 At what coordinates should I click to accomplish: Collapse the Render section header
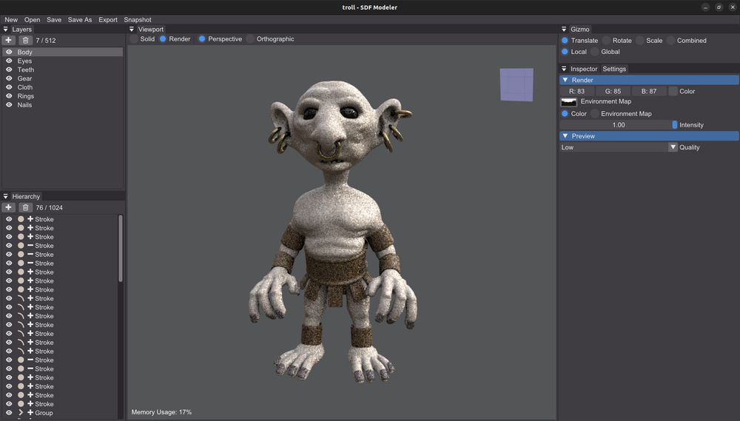tap(649, 80)
